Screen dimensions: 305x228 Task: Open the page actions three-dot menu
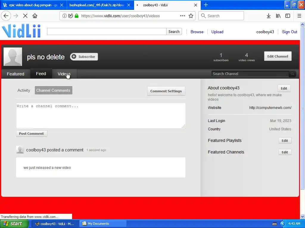[183, 16]
